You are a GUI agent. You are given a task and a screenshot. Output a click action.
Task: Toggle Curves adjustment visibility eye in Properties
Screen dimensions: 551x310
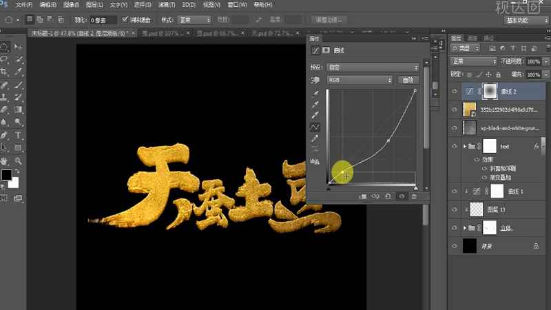point(402,196)
